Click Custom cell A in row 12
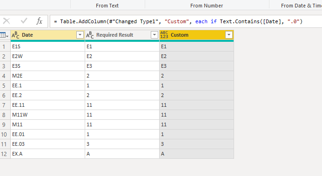Image resolution: width=322 pixels, height=176 pixels. 196,154
